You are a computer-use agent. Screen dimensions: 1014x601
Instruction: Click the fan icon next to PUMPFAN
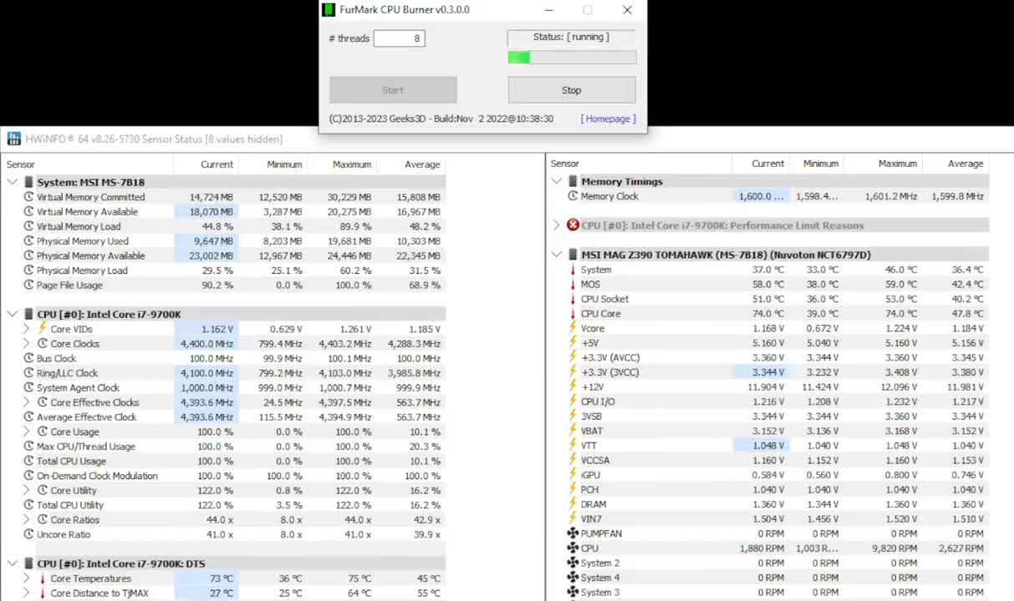[573, 533]
